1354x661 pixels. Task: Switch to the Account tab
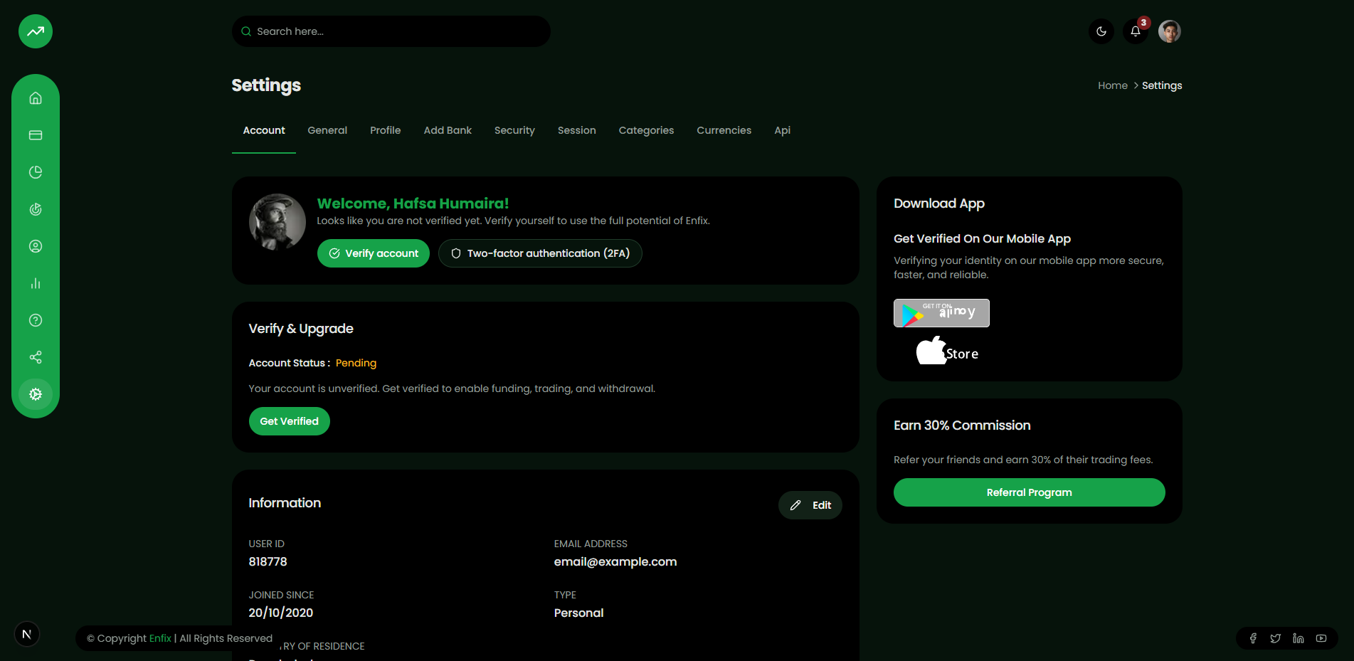click(264, 131)
